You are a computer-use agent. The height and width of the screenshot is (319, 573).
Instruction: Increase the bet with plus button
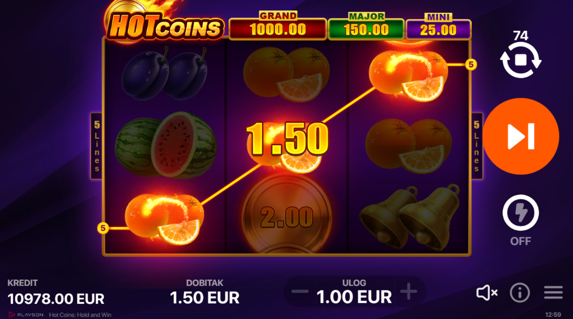pyautogui.click(x=409, y=292)
